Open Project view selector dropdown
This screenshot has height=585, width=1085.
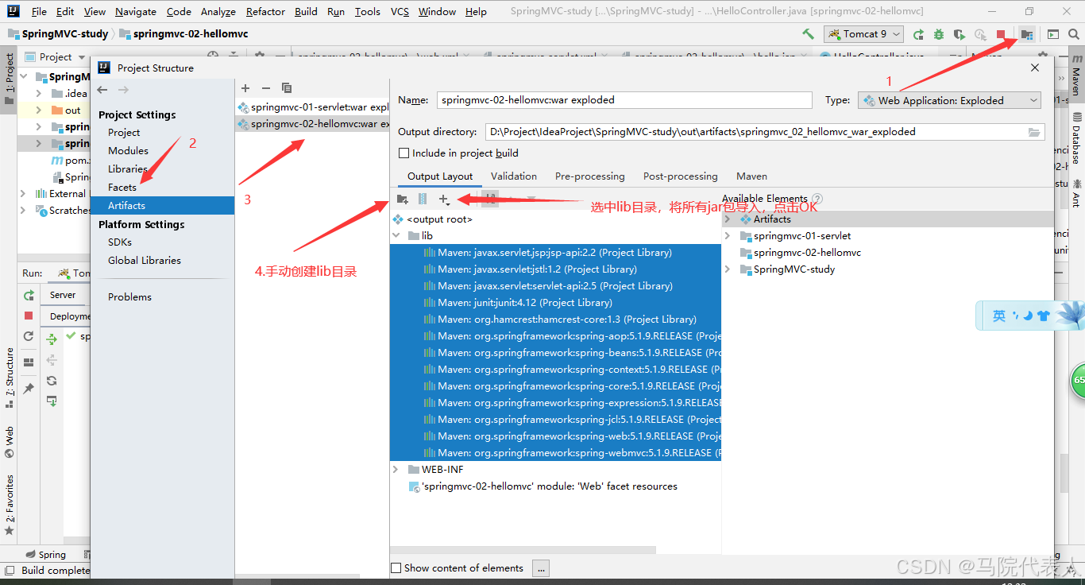[x=55, y=56]
